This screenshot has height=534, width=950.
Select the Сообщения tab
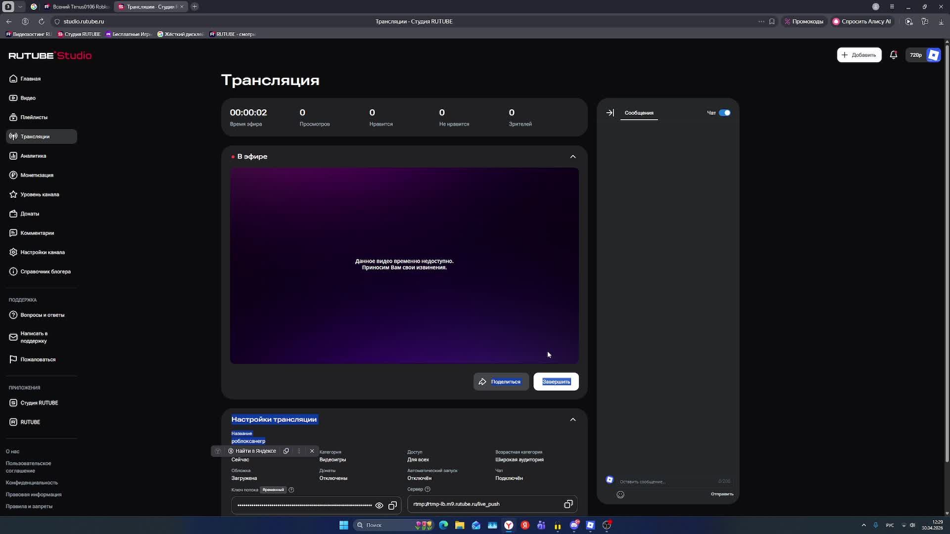click(x=639, y=113)
